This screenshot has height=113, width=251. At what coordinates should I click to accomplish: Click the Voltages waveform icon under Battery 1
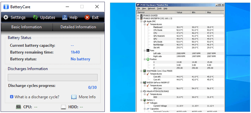point(148,103)
